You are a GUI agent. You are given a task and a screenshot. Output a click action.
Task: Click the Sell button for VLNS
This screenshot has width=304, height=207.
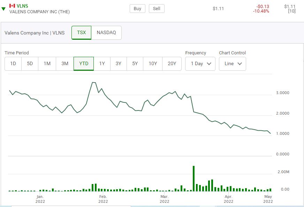coord(157,8)
